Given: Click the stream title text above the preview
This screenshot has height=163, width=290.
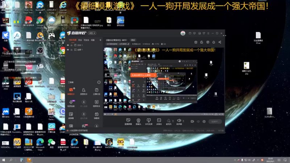Looking at the screenshot, I should coord(116,40).
